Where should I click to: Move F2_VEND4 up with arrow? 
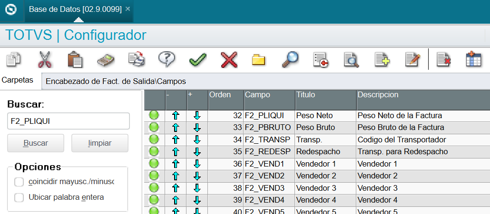[x=176, y=200]
